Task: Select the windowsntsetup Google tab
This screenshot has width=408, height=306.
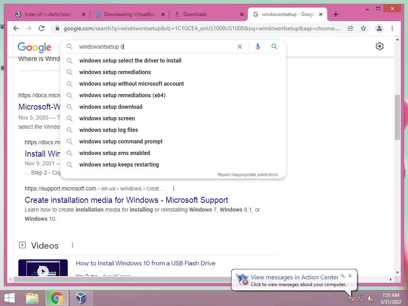Action: (288, 14)
